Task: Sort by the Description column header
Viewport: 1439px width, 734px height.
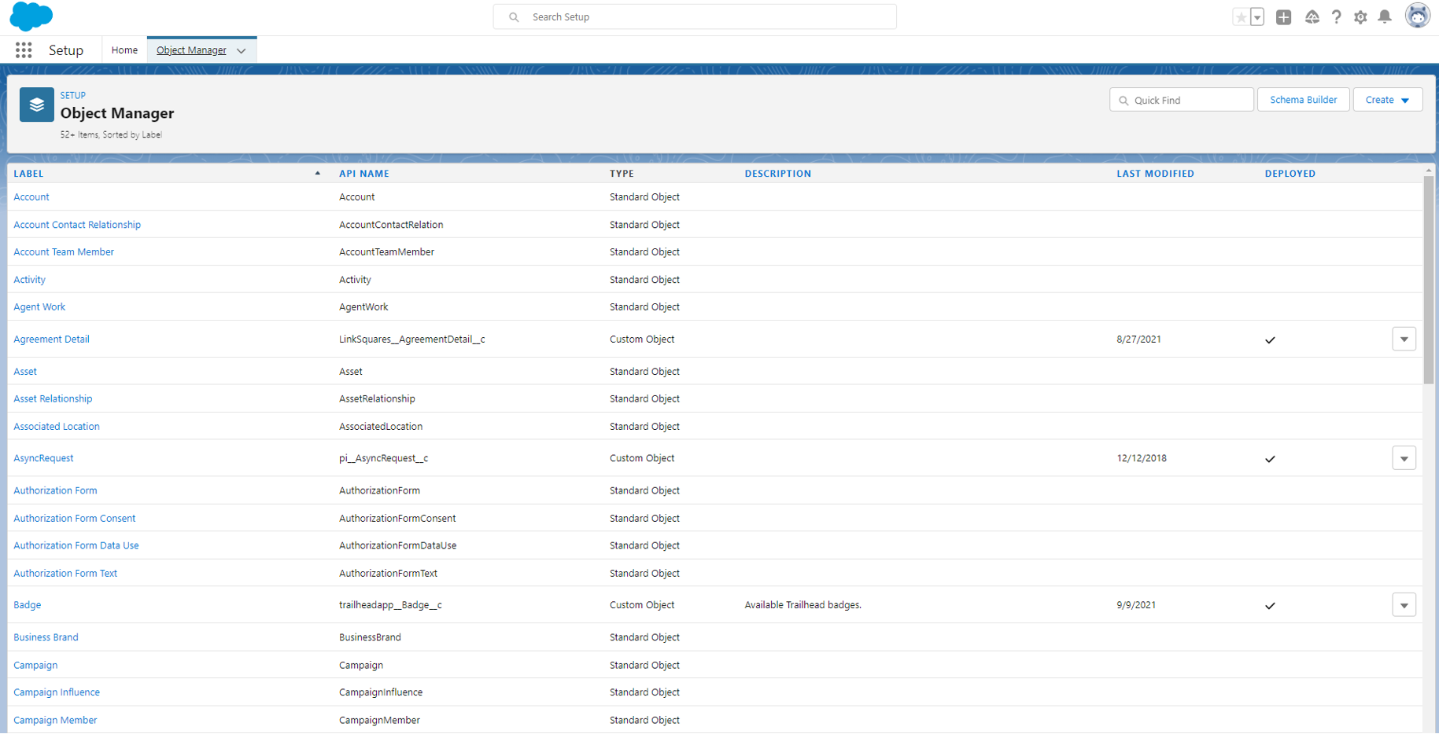Action: click(778, 174)
